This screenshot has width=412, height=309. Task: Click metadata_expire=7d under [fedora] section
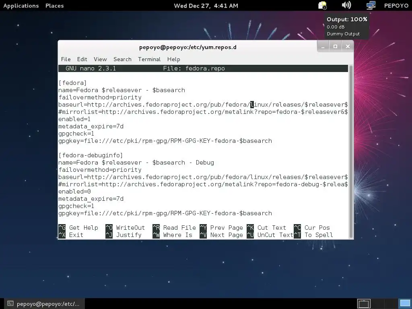(x=91, y=126)
